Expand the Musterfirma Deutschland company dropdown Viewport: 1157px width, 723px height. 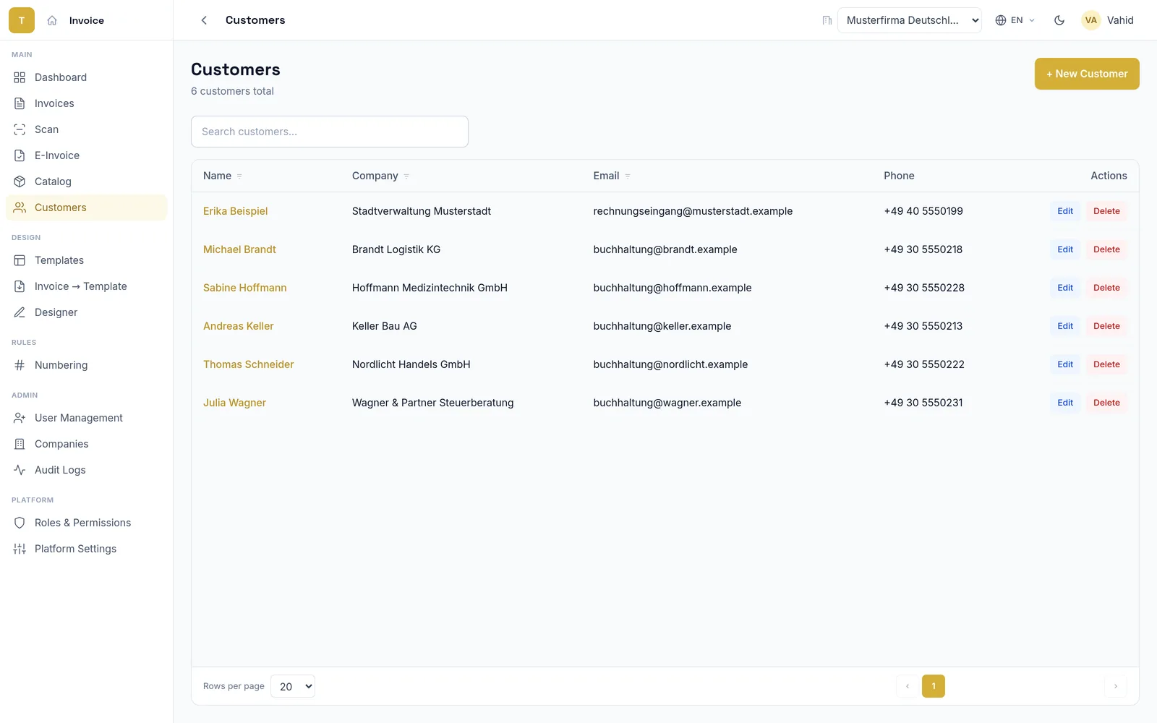(x=910, y=20)
